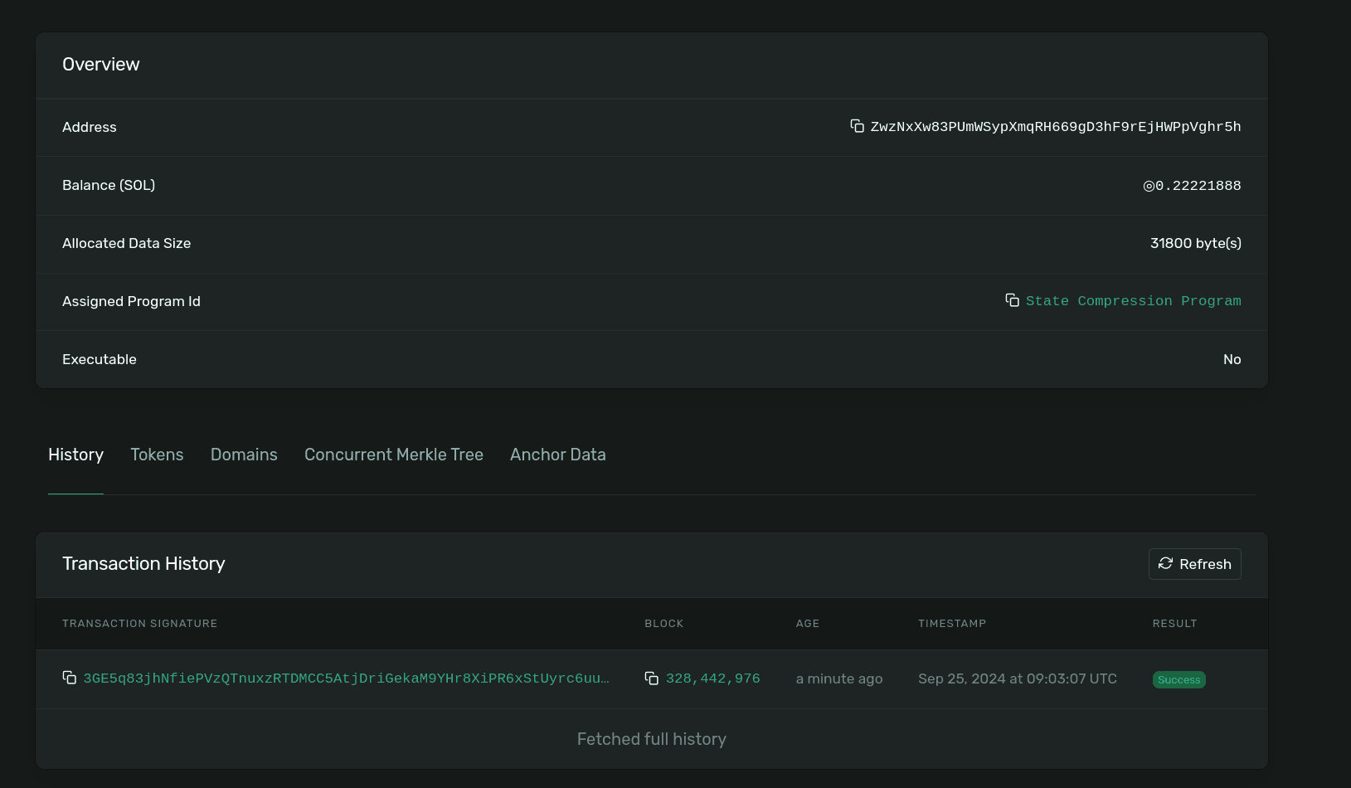The height and width of the screenshot is (788, 1351).
Task: Select the Concurrent Merkle Tree tab
Action: coord(393,455)
